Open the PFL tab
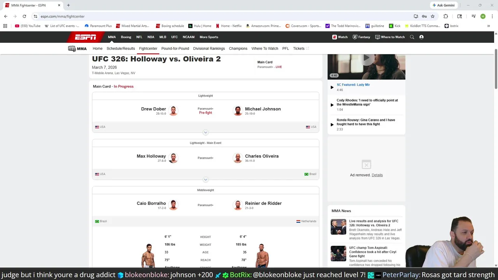The width and height of the screenshot is (498, 280). (286, 49)
